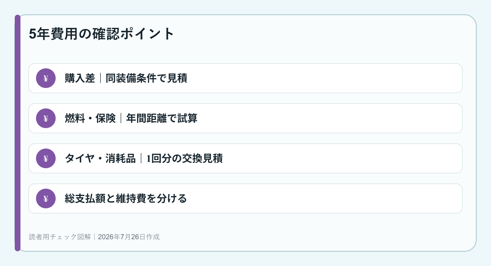Click the date 2026年7月26日作成
This screenshot has height=266, width=491.
pyautogui.click(x=129, y=237)
